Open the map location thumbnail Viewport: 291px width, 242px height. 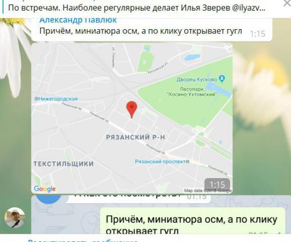132,118
